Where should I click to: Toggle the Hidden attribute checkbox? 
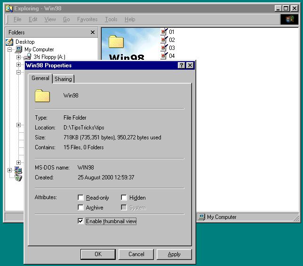coord(124,198)
